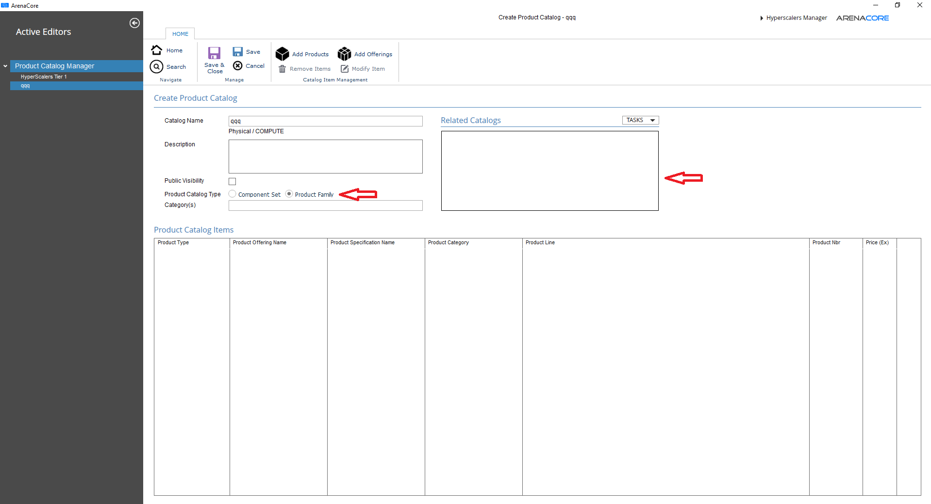931x504 pixels.
Task: Click the Product Catalog Items heading
Action: 194,230
